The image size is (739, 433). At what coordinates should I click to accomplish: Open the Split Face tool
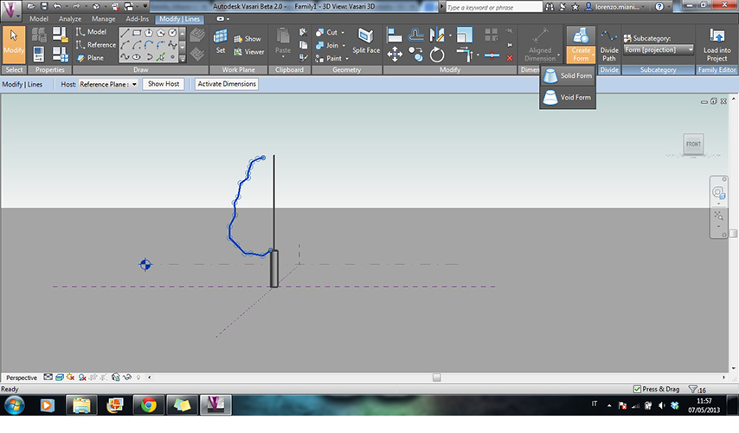[x=366, y=42]
